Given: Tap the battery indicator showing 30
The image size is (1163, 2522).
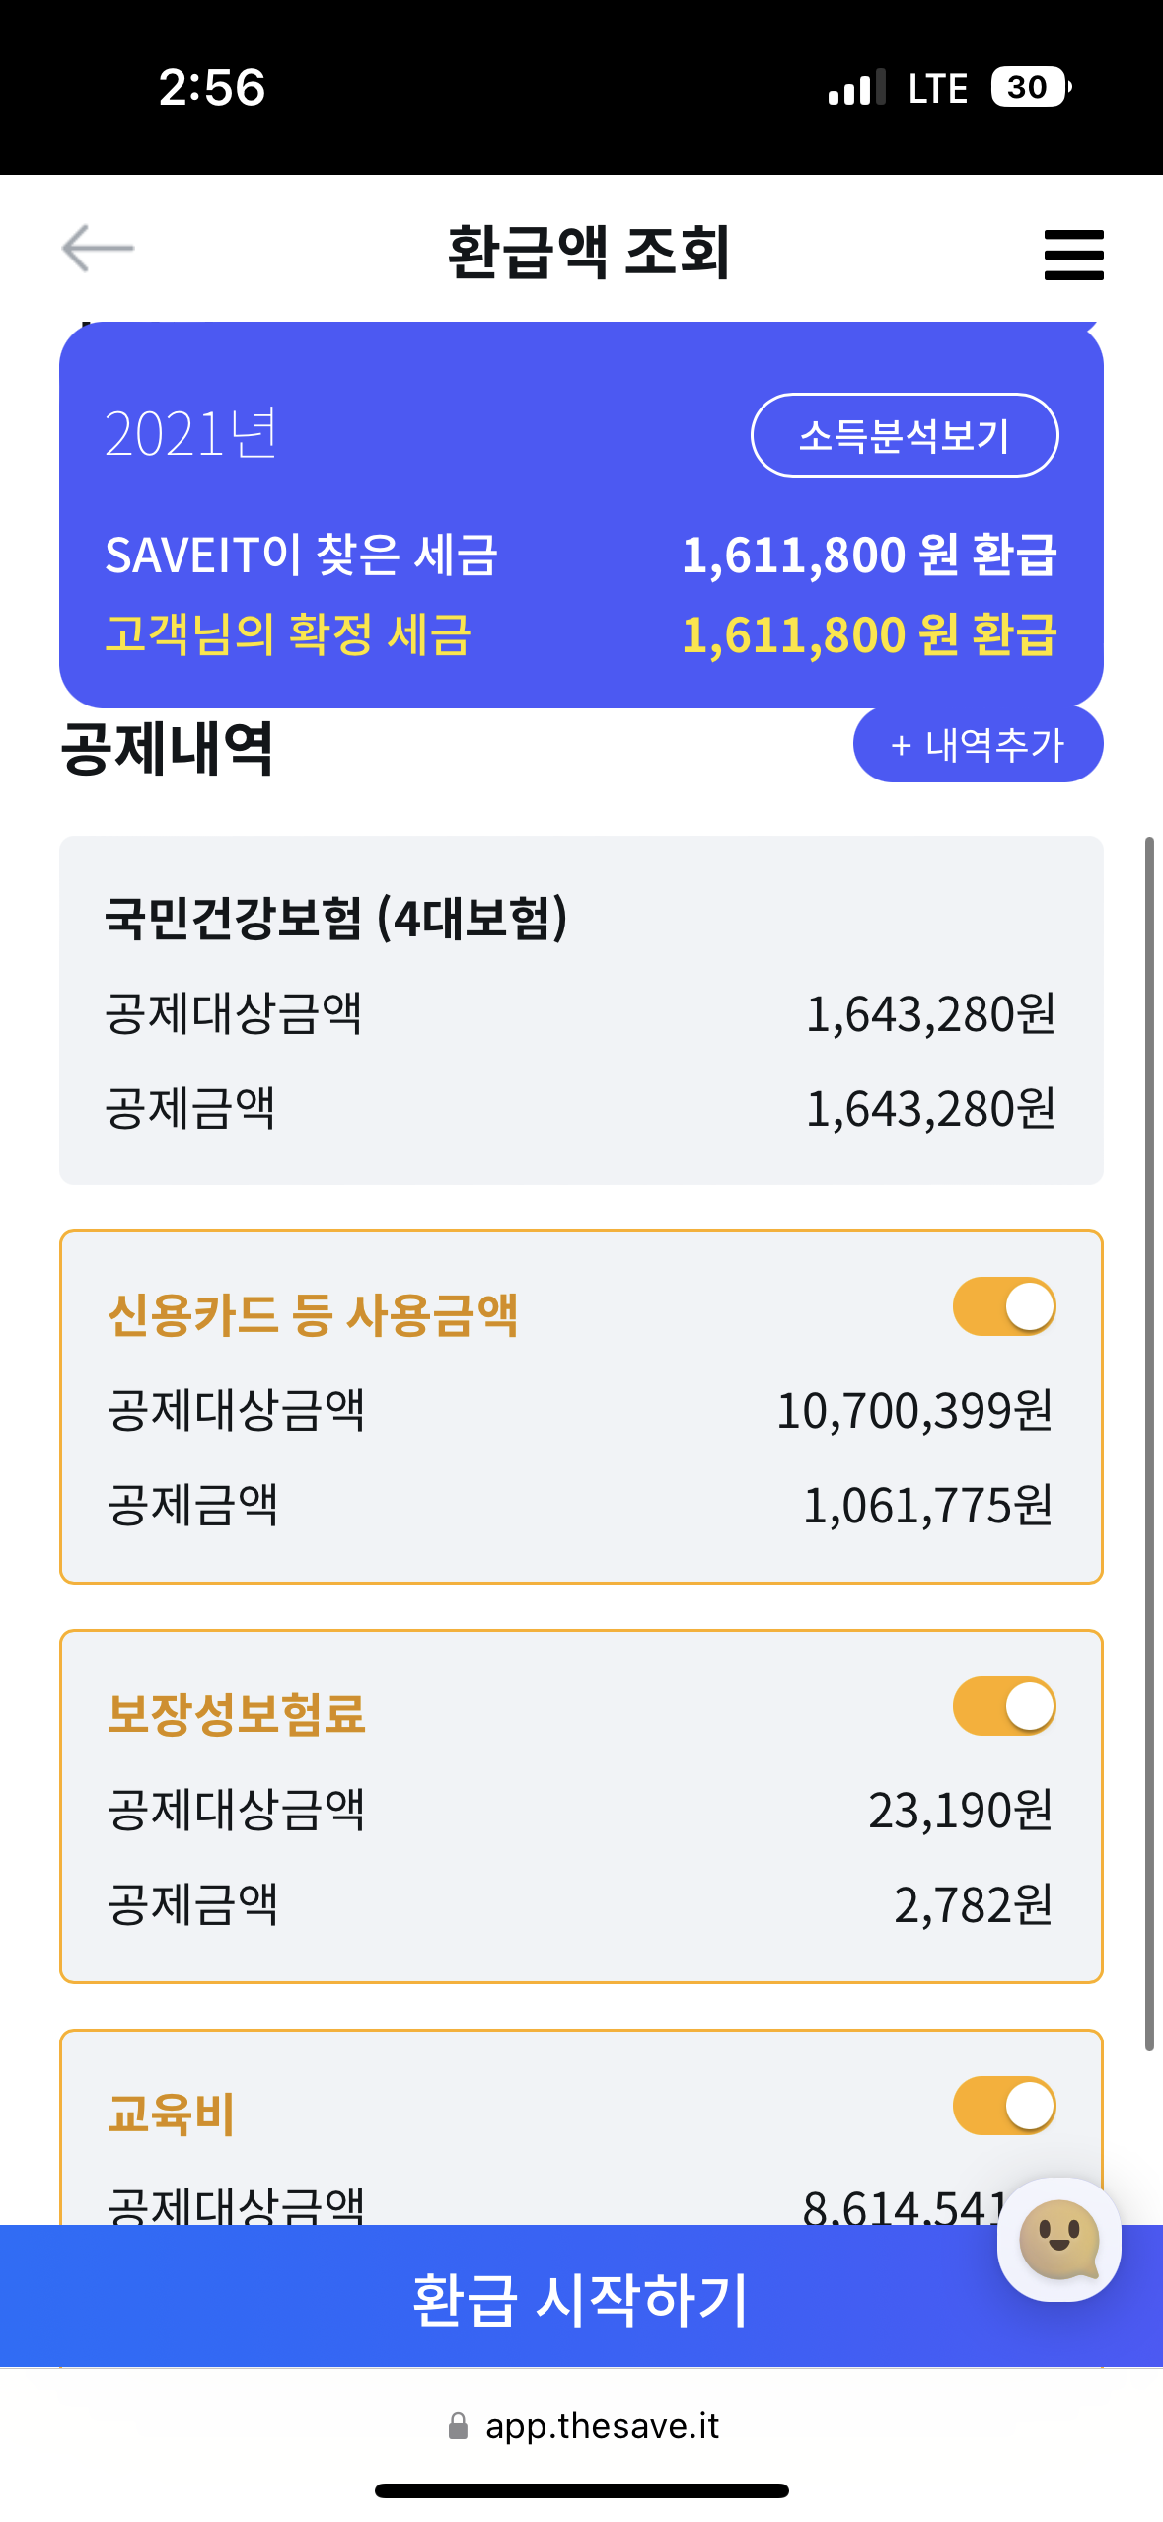Looking at the screenshot, I should [1030, 87].
